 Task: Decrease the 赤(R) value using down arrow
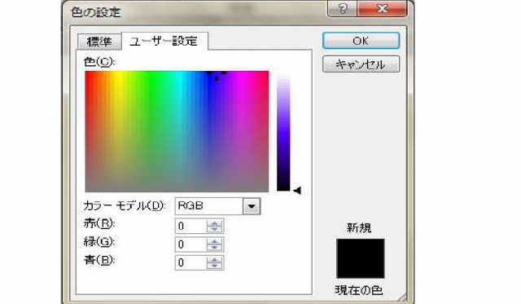[214, 229]
